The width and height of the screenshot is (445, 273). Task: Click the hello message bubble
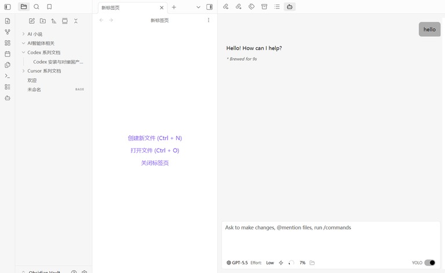point(429,29)
